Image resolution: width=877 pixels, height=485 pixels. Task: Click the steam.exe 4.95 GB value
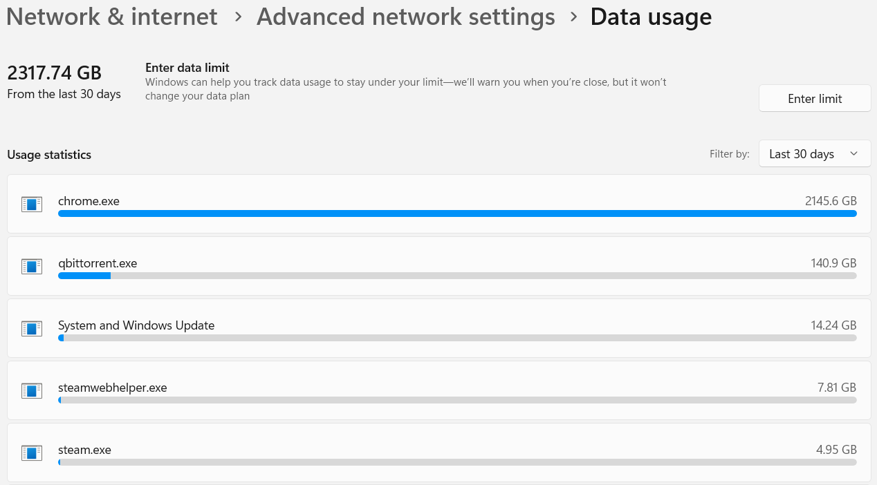pos(836,450)
